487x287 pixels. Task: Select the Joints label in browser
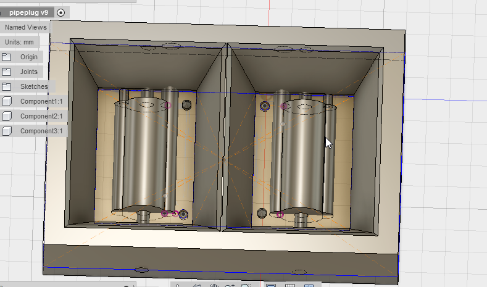29,72
